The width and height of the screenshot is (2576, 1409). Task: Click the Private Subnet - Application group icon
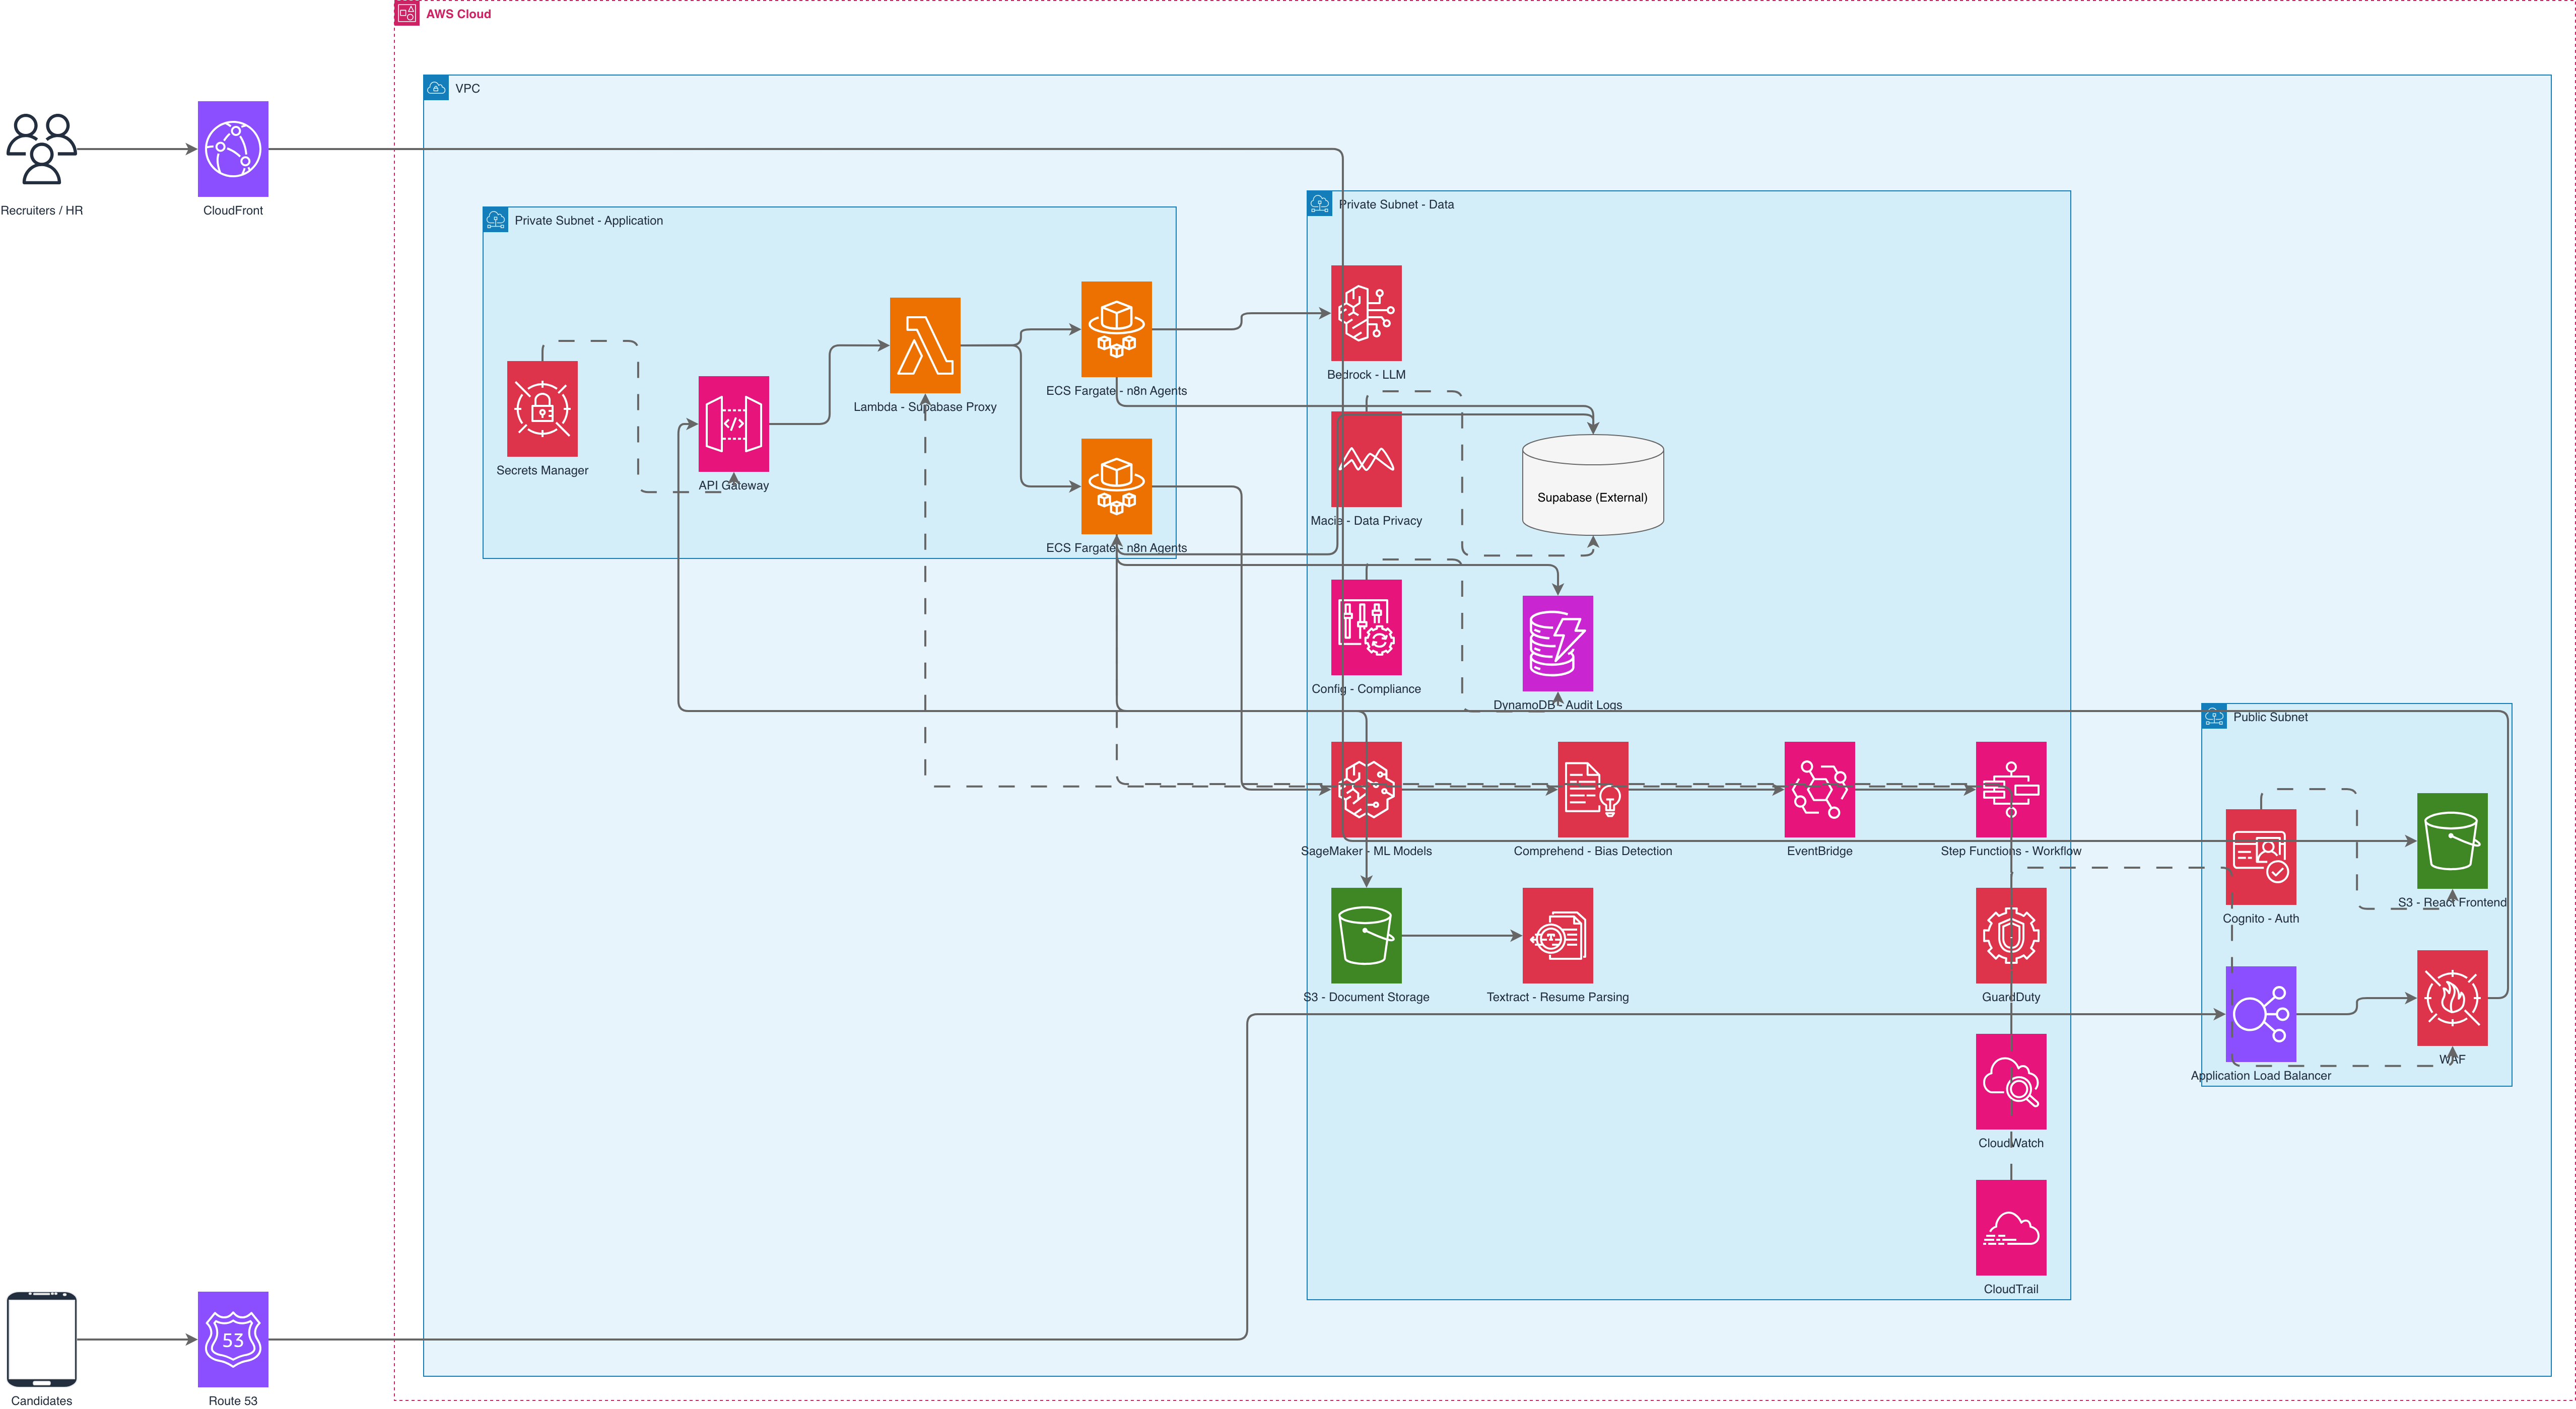coord(495,220)
